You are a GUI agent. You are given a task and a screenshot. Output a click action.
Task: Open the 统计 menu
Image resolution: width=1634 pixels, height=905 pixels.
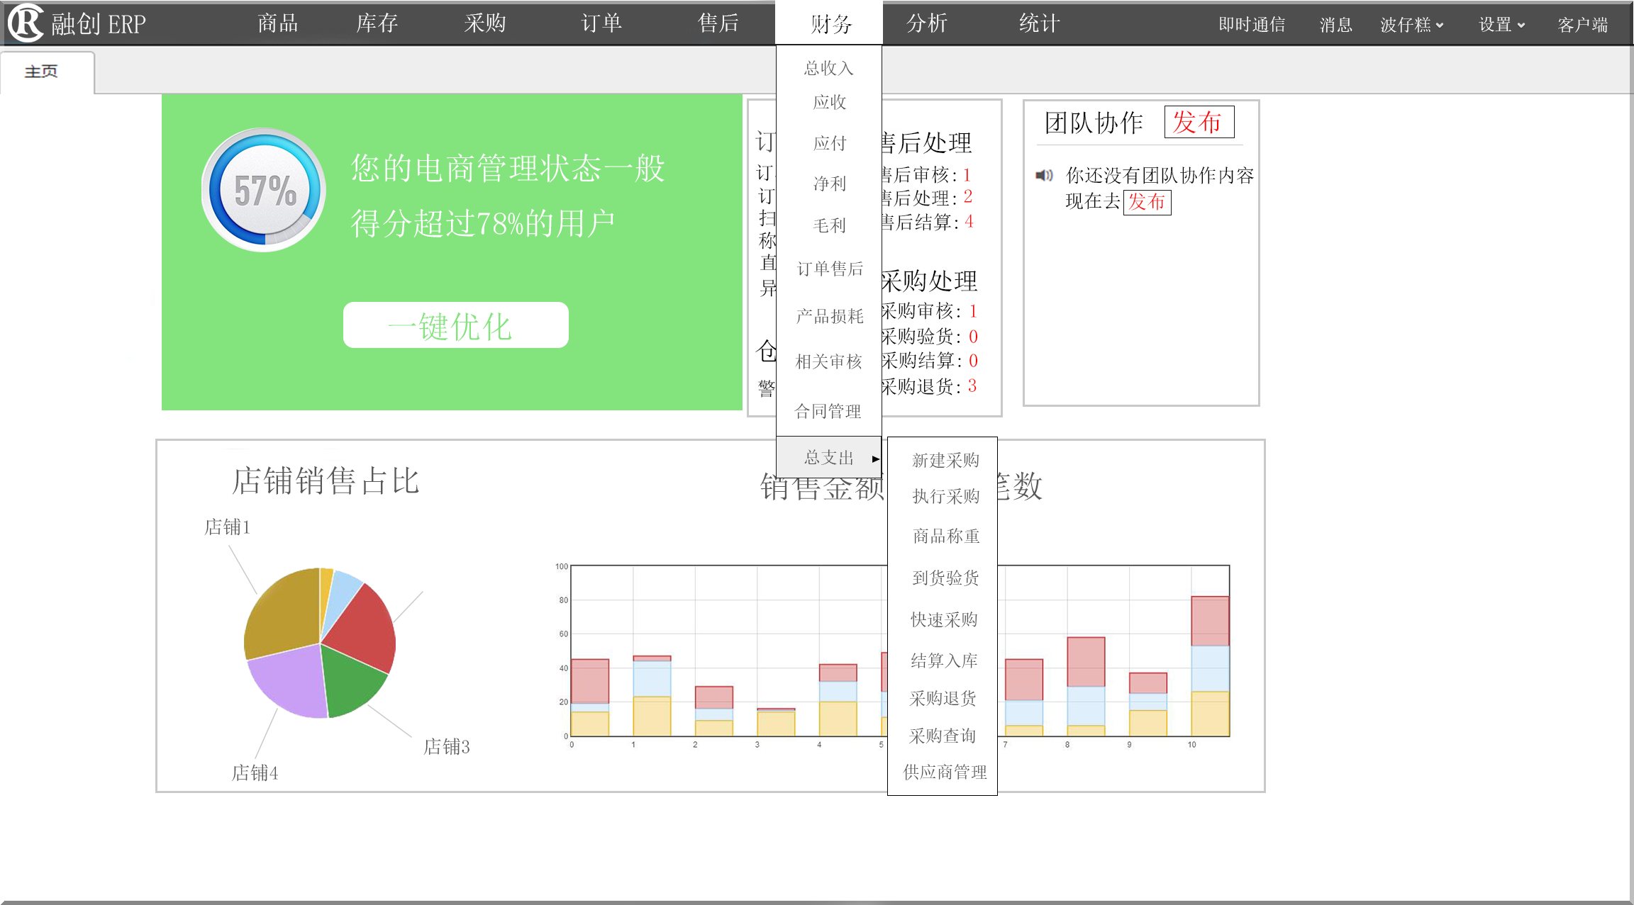1038,22
